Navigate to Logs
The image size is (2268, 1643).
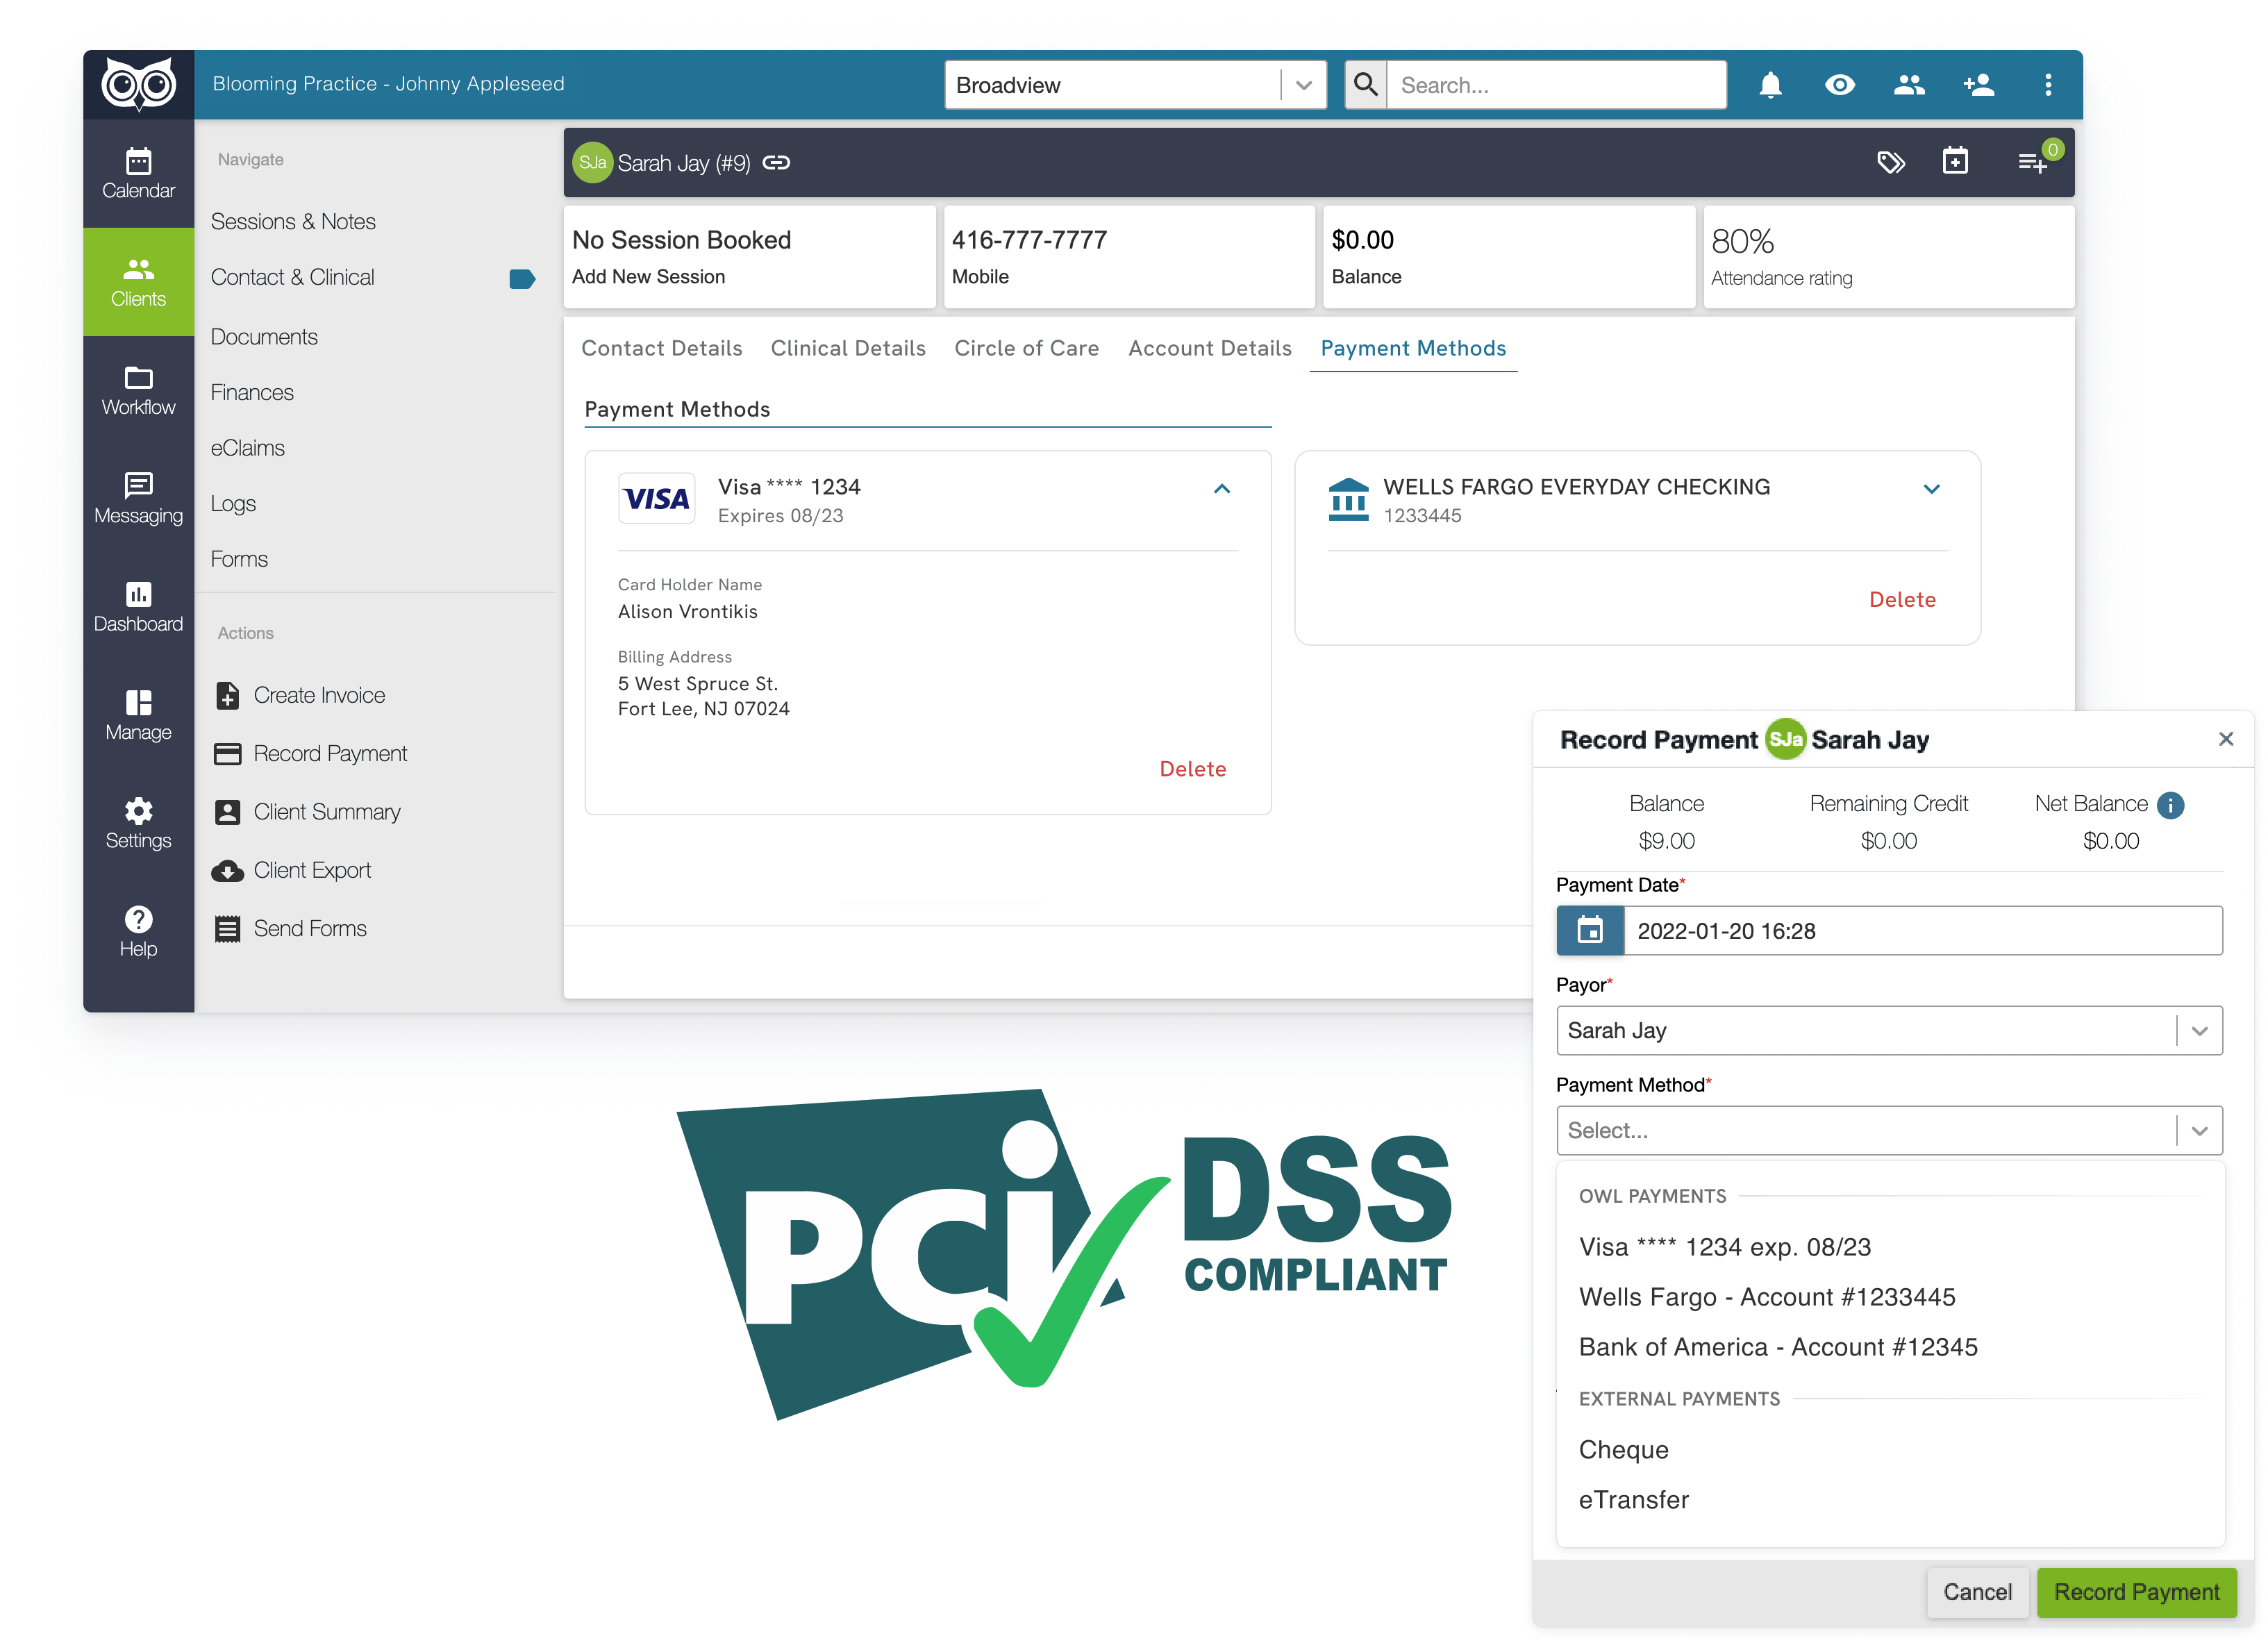point(233,504)
